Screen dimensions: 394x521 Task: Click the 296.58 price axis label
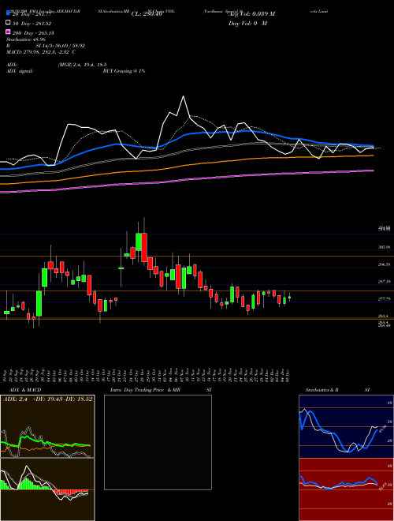pyautogui.click(x=384, y=264)
